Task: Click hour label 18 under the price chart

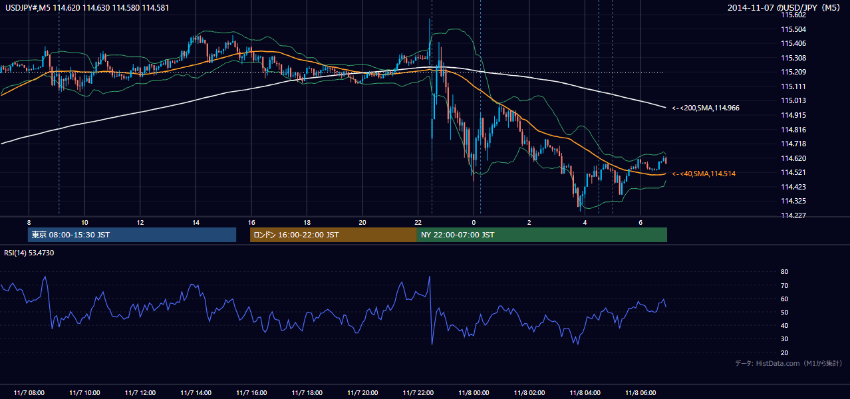Action: [307, 222]
